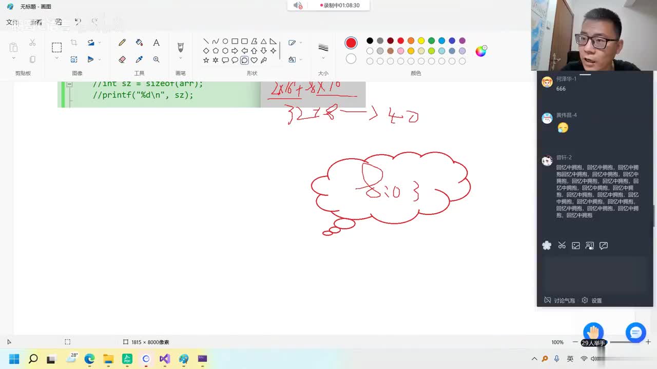Click the scissors icon in chat toolbar

click(562, 245)
